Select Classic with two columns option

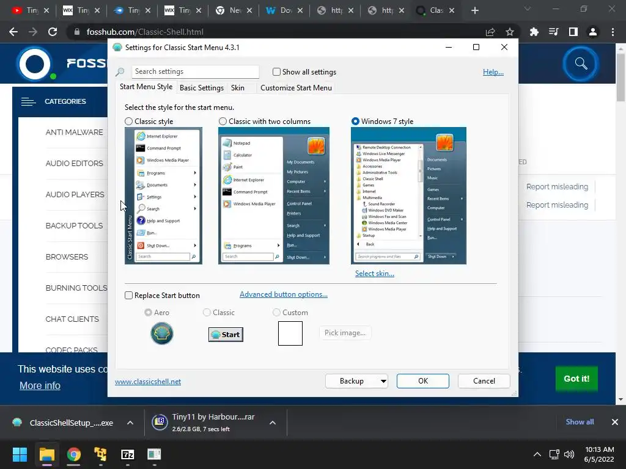(223, 122)
